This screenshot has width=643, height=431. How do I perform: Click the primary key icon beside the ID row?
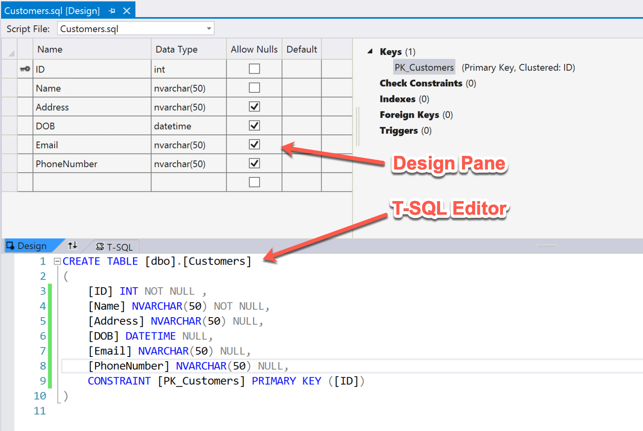[x=24, y=69]
